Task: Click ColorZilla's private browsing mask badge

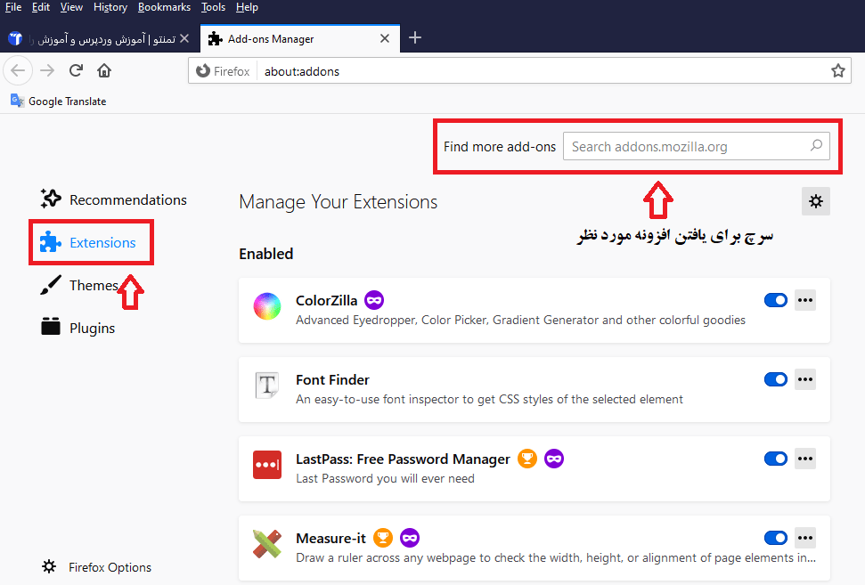Action: click(374, 300)
